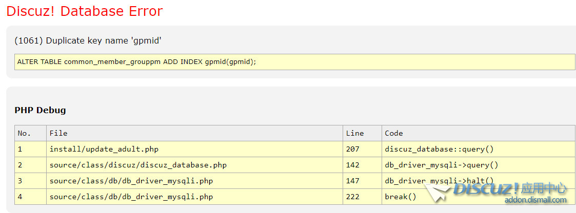Click the 'PHP Debug' section heading

[40, 110]
